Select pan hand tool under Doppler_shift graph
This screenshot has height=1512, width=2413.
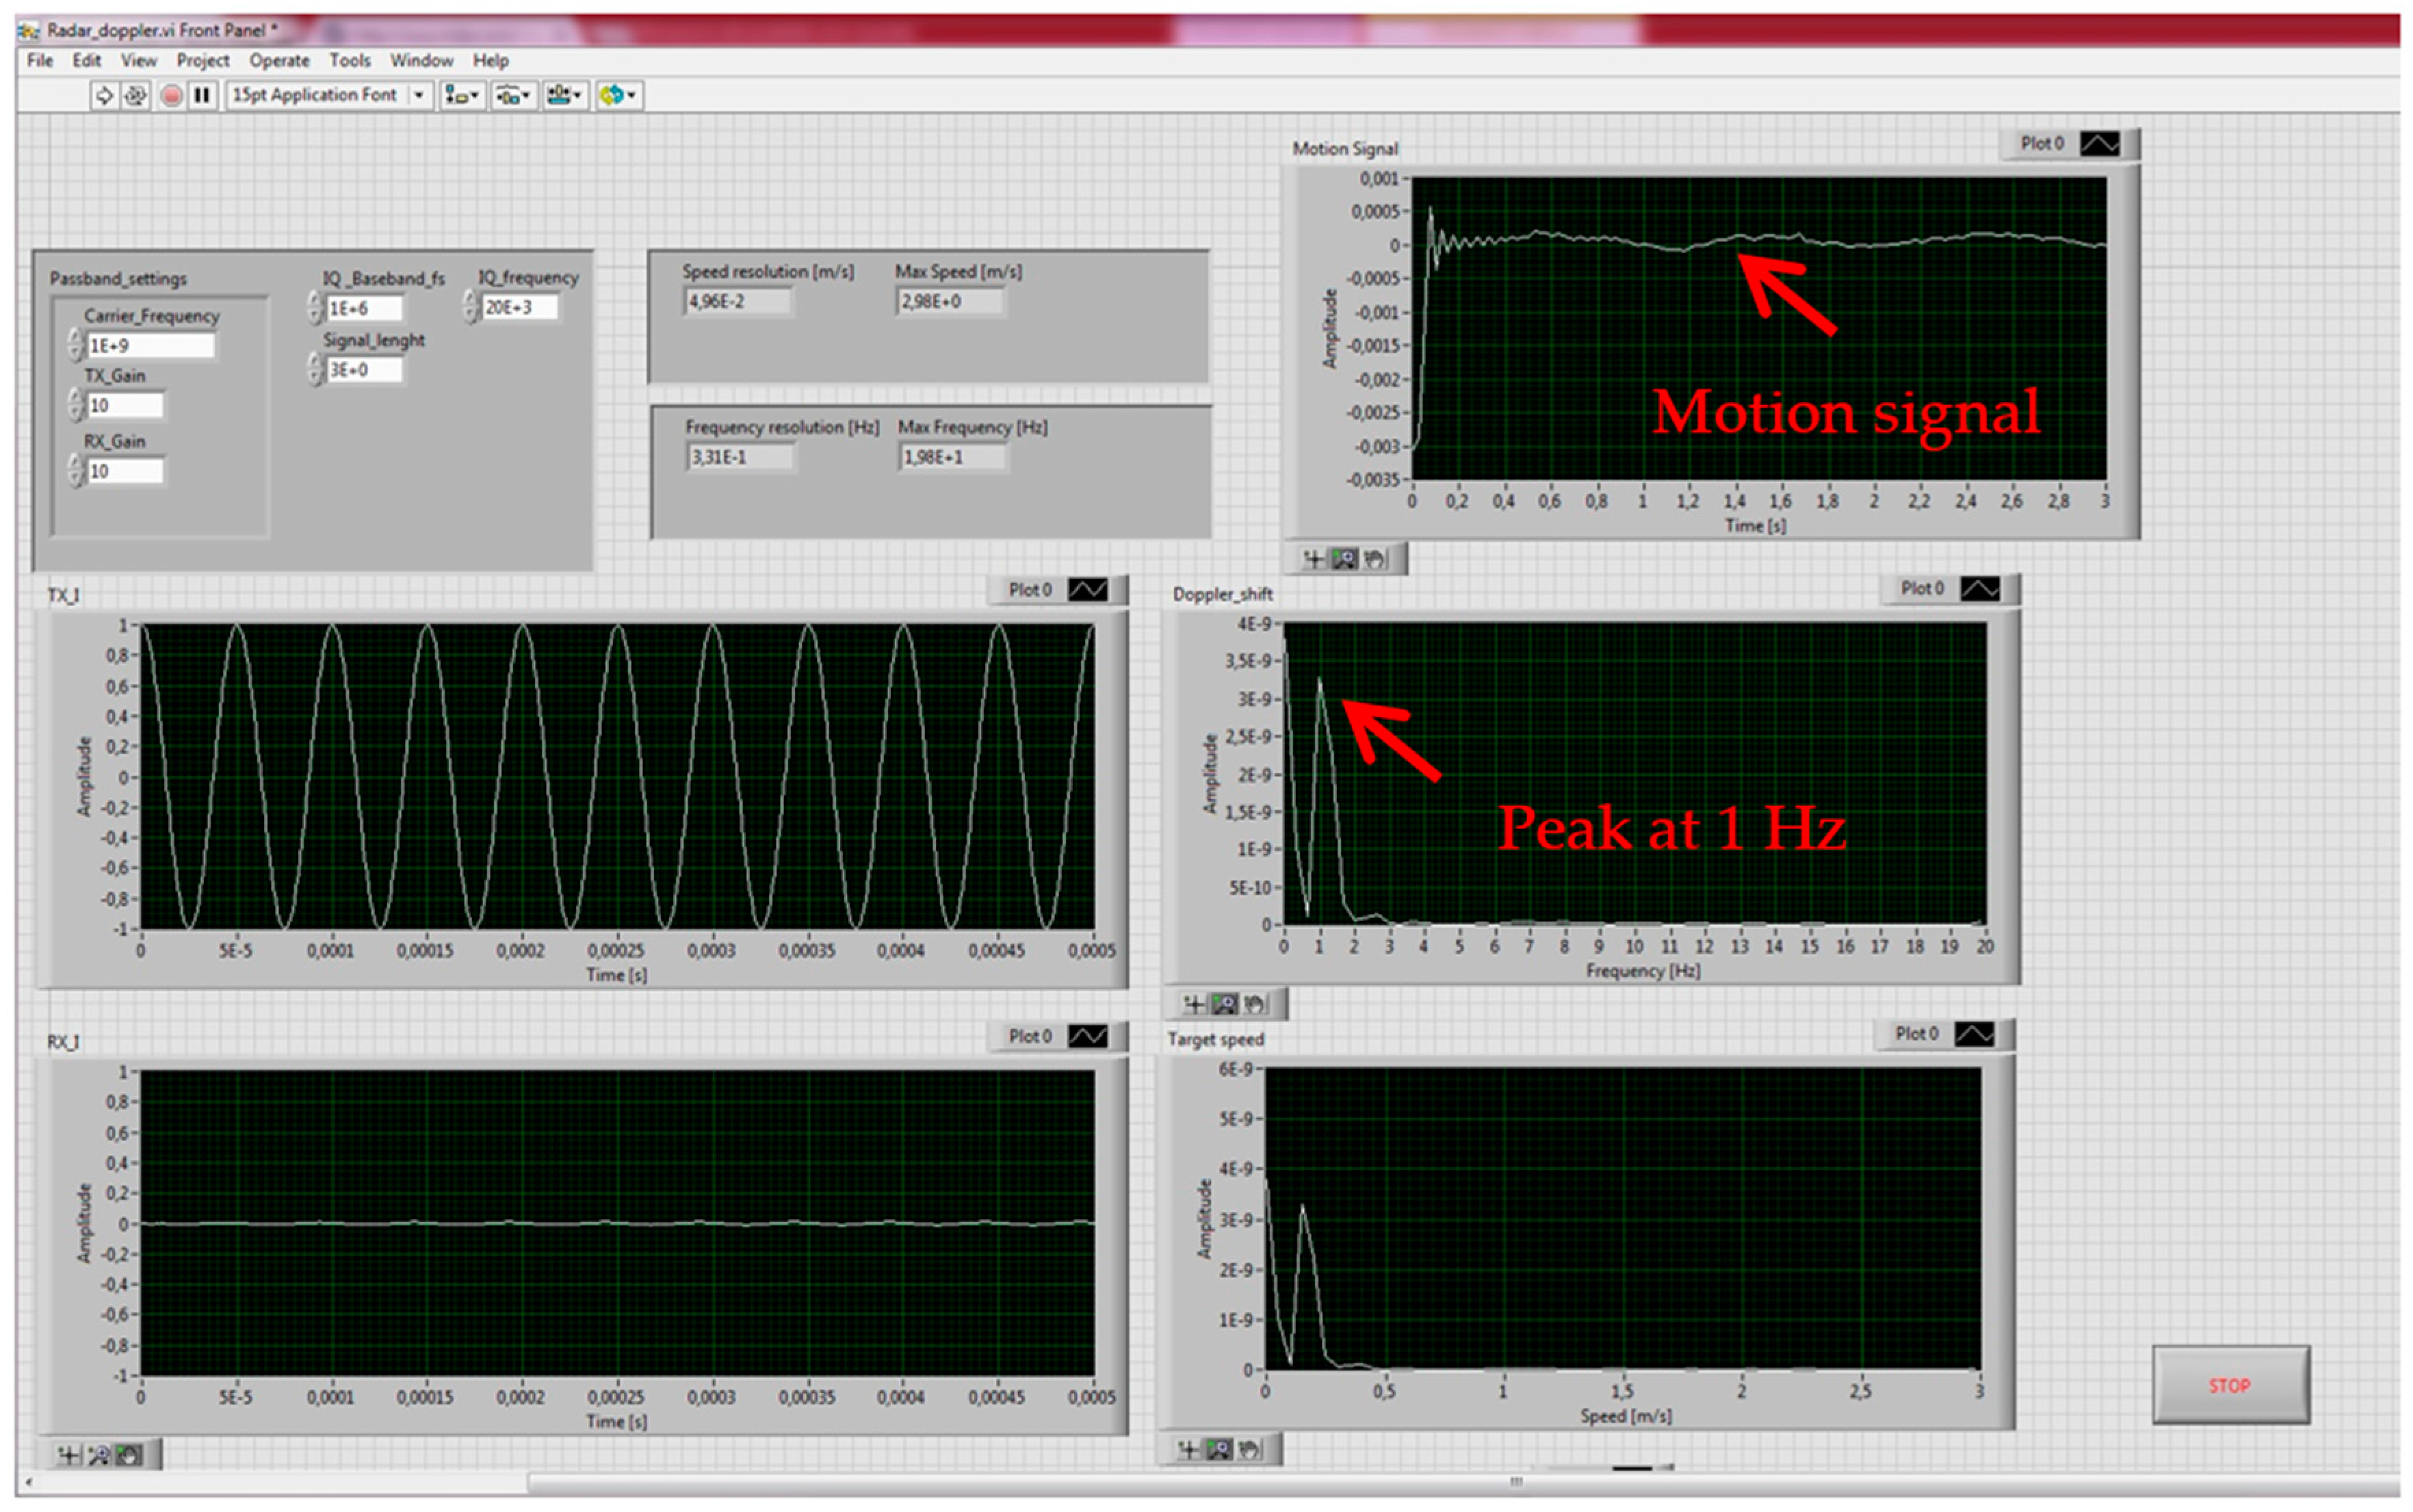tap(1255, 1003)
